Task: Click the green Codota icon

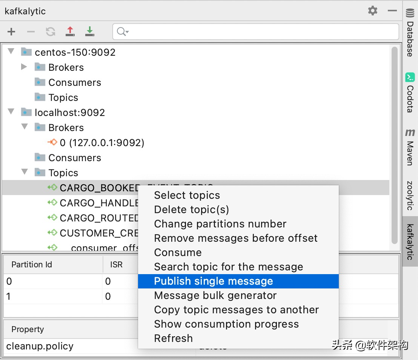Action: click(x=410, y=77)
